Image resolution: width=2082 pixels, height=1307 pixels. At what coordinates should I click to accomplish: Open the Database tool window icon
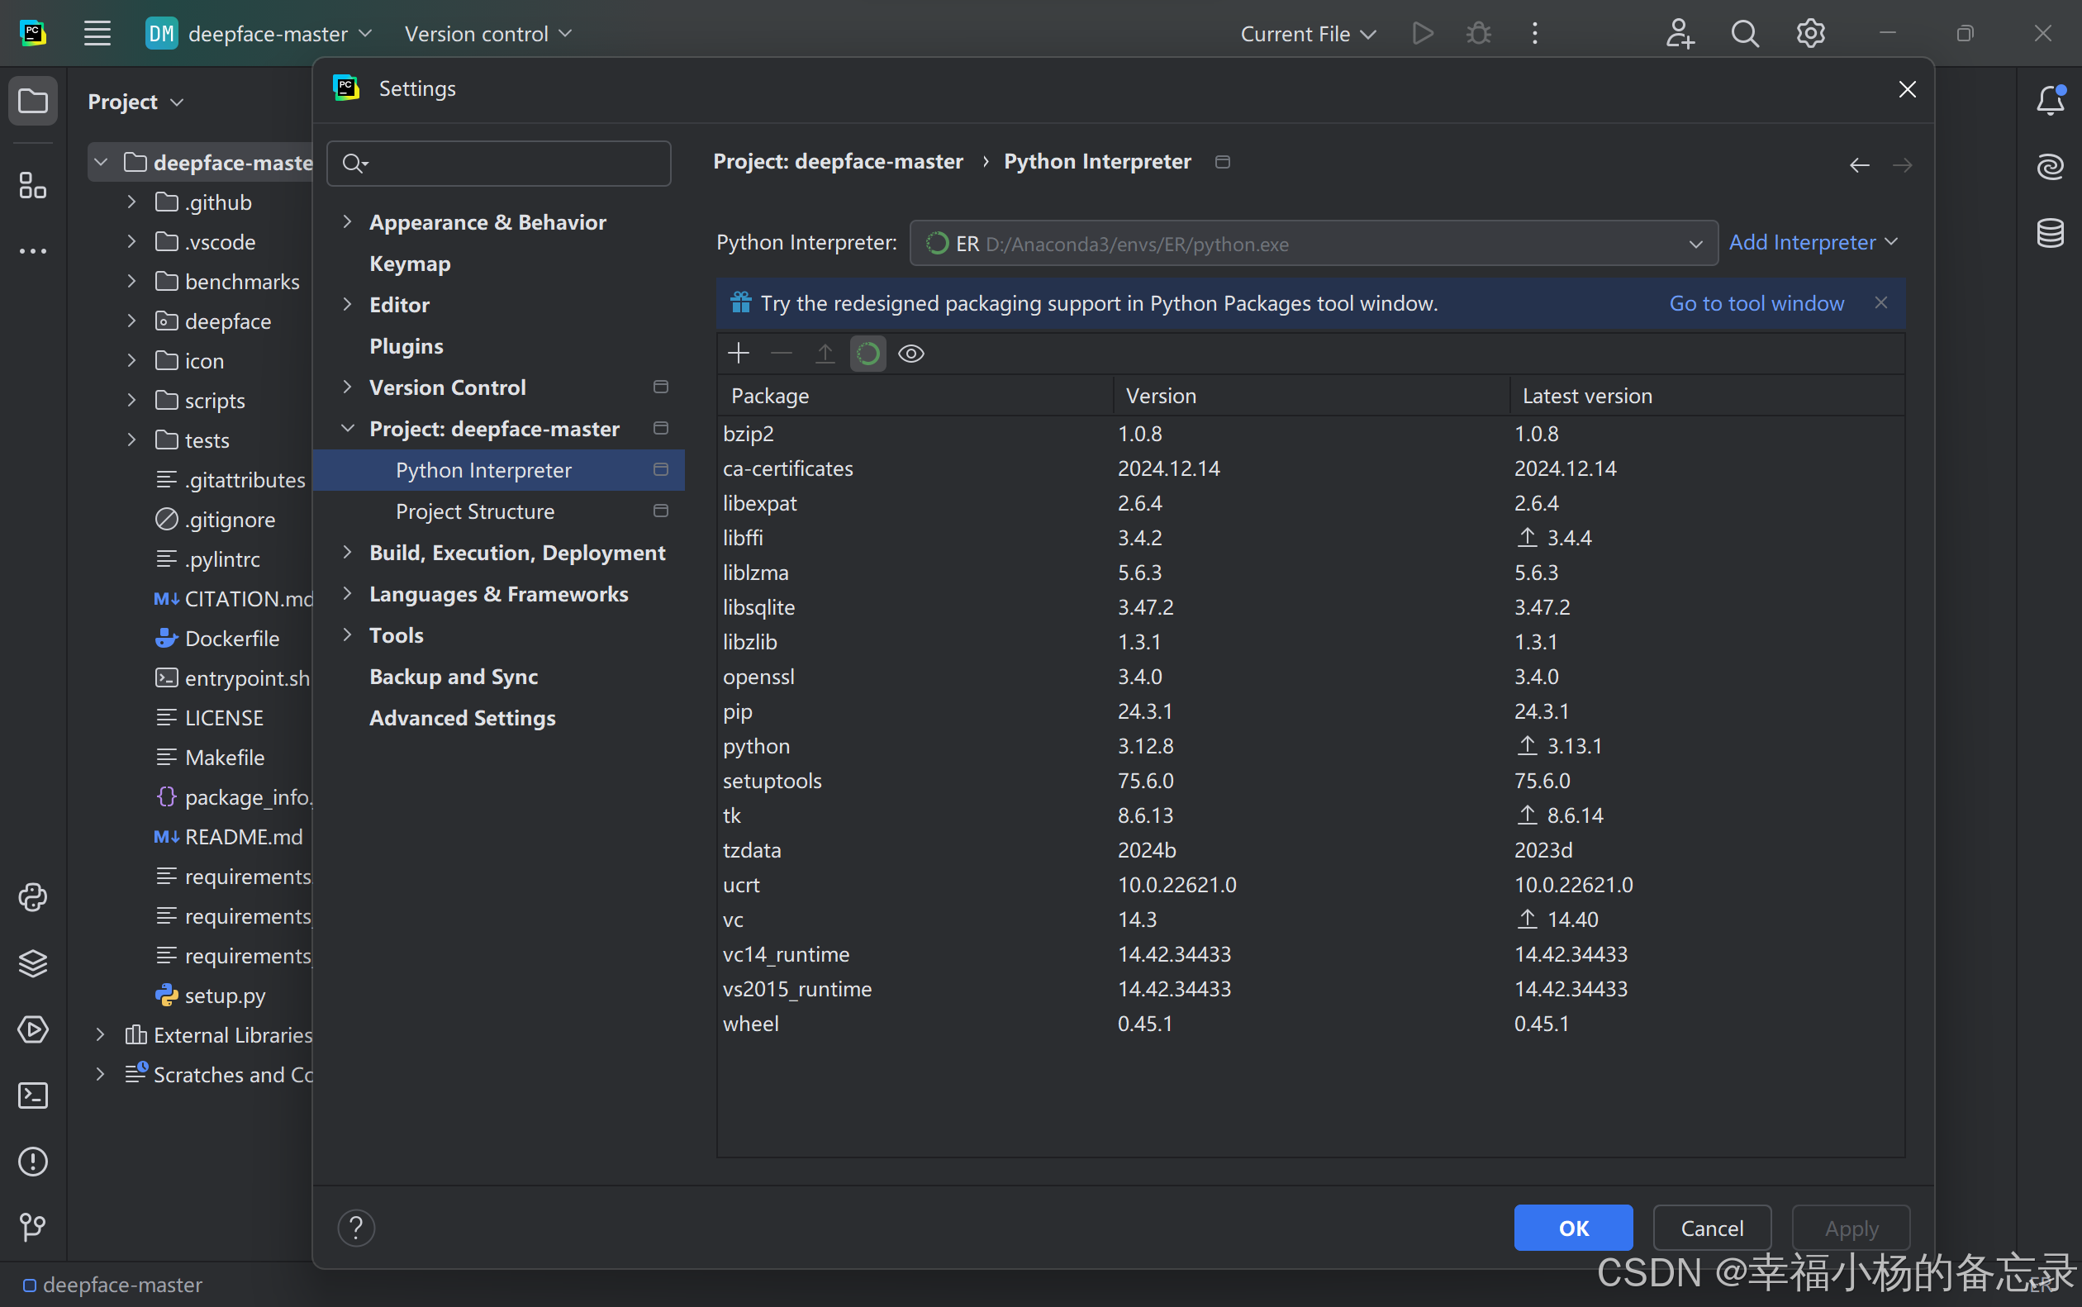coord(2050,232)
